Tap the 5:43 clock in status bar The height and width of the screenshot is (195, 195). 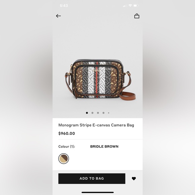(64, 6)
